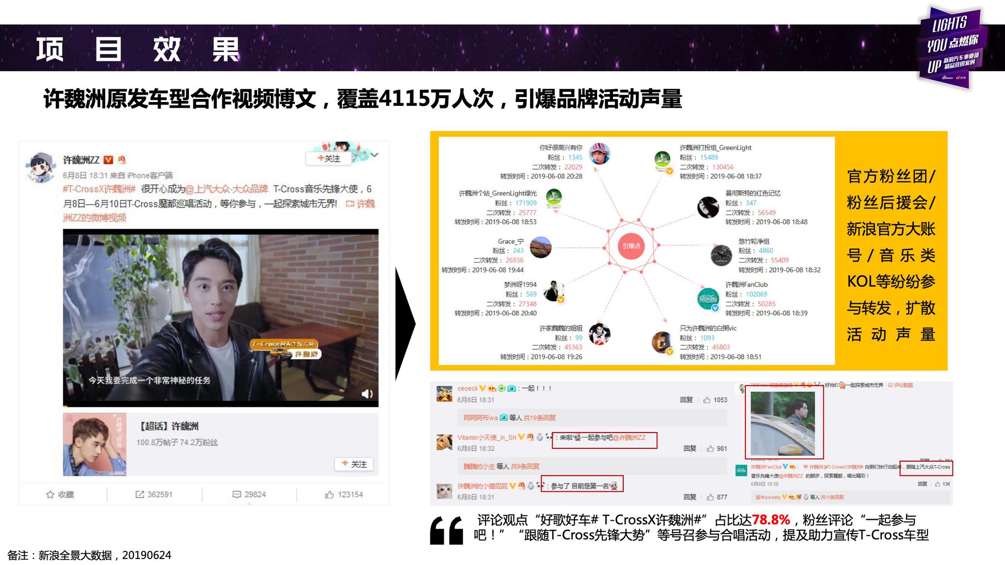1005x565 pixels.
Task: Open the 许魏洲FanClub node avatar
Action: pos(708,299)
